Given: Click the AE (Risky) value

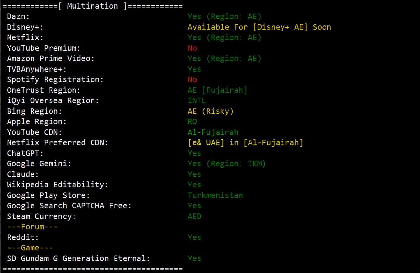Looking at the screenshot, I should point(211,111).
